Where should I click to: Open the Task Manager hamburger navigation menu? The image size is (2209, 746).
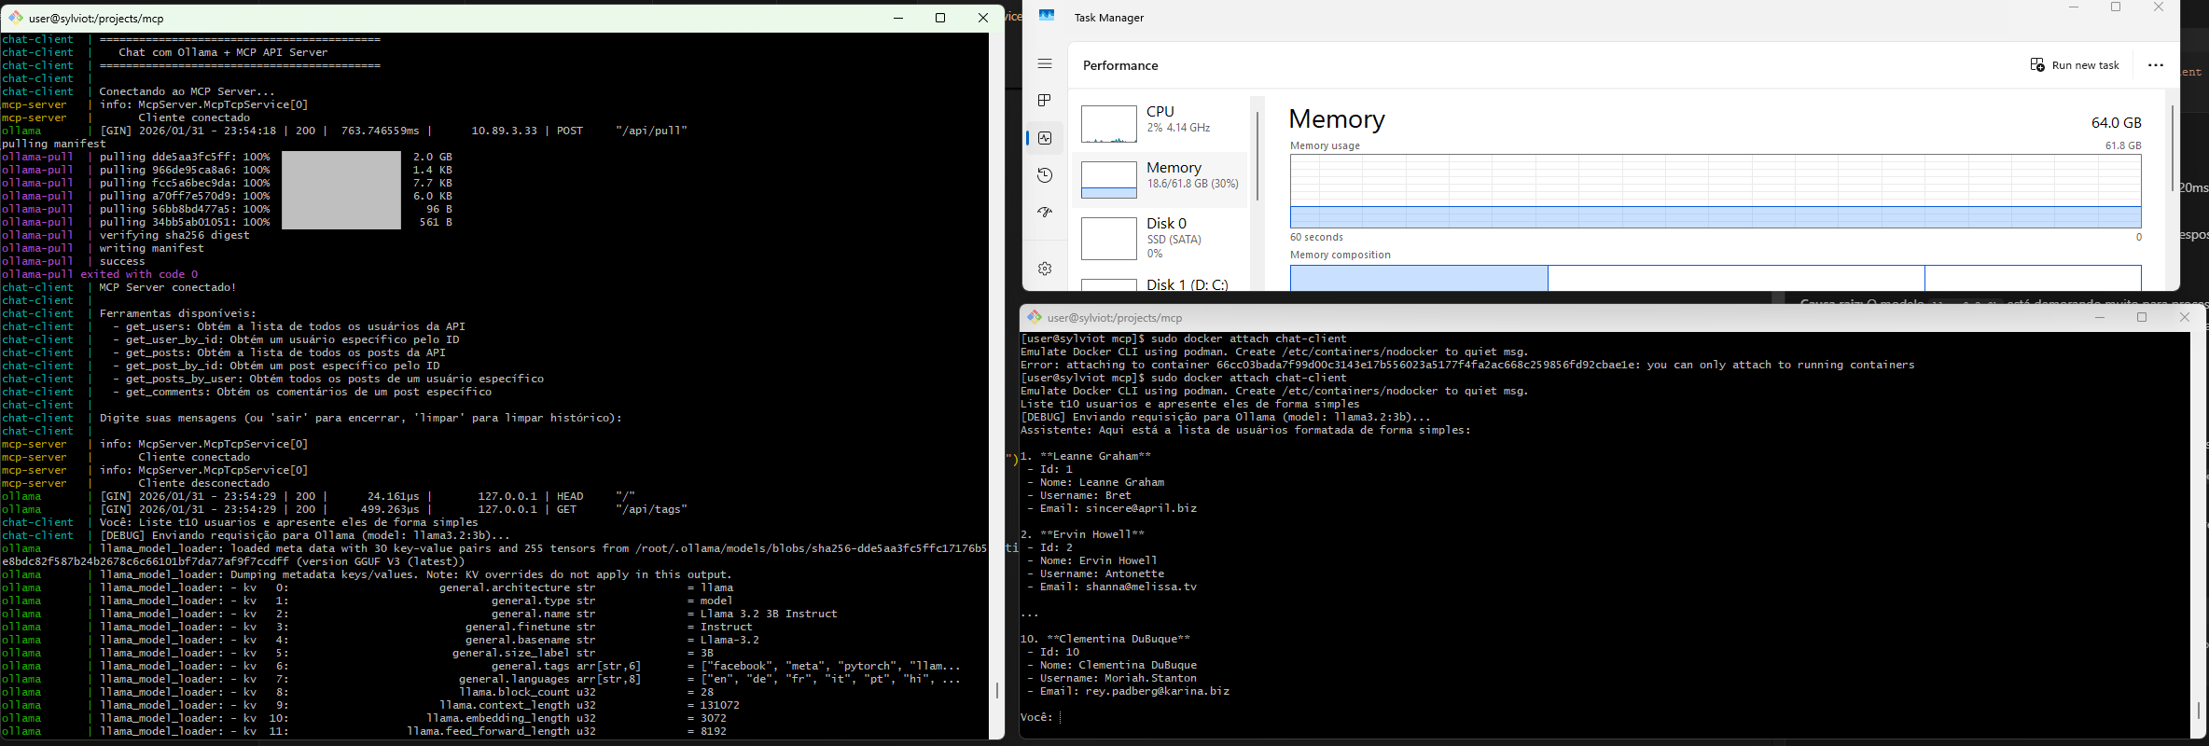pos(1045,64)
